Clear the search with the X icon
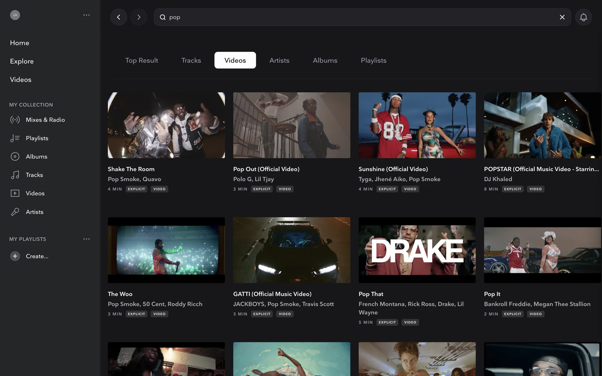This screenshot has height=376, width=602. pos(562,17)
